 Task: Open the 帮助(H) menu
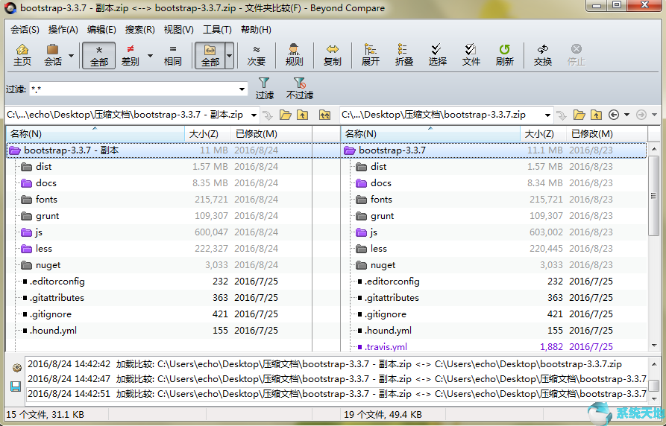click(256, 30)
